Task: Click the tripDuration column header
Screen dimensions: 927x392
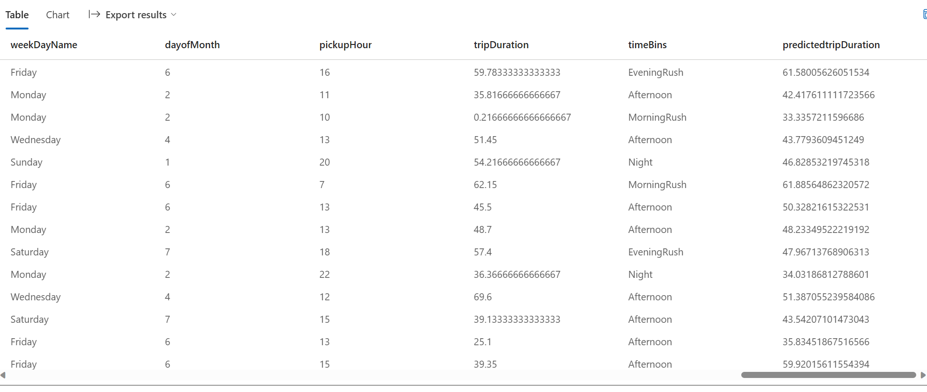Action: coord(501,45)
